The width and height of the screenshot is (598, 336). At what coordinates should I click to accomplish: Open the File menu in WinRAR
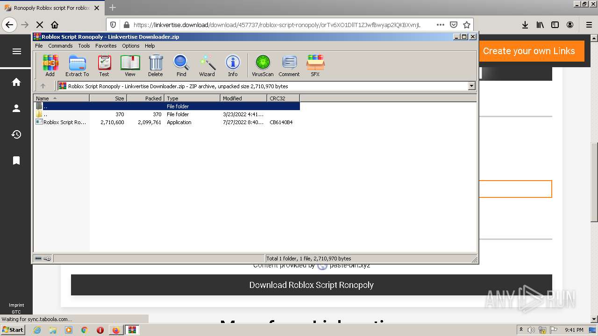click(x=39, y=46)
